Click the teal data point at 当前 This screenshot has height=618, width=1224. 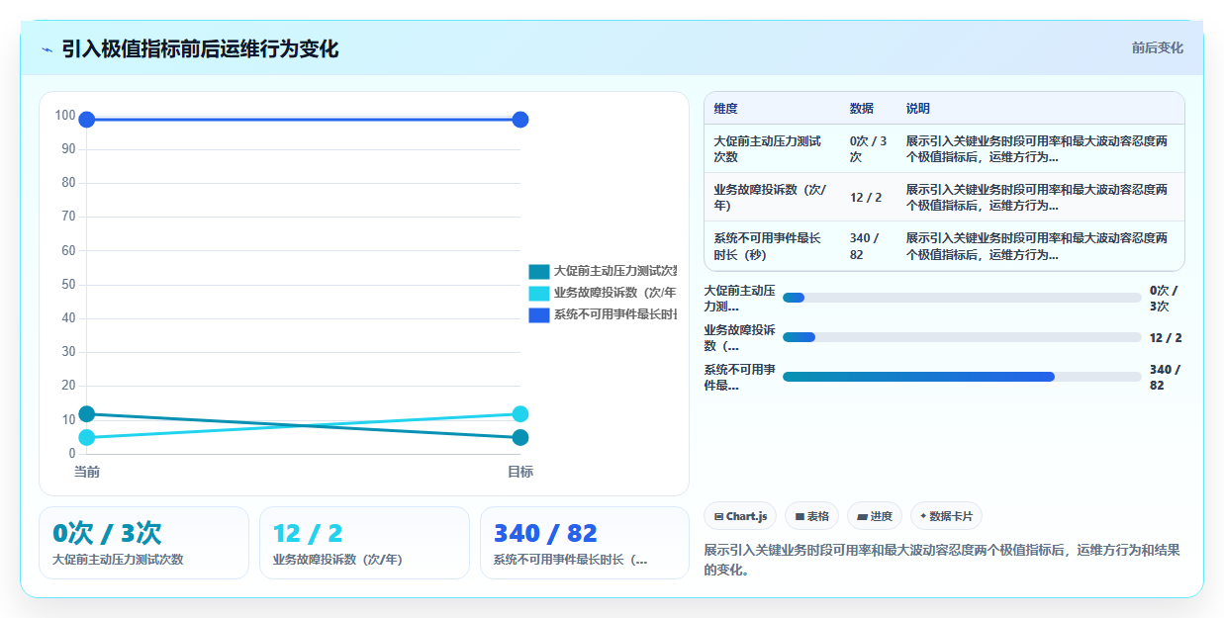(x=87, y=414)
